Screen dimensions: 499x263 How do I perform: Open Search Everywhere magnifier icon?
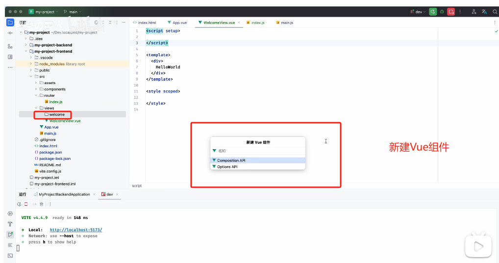(495, 12)
